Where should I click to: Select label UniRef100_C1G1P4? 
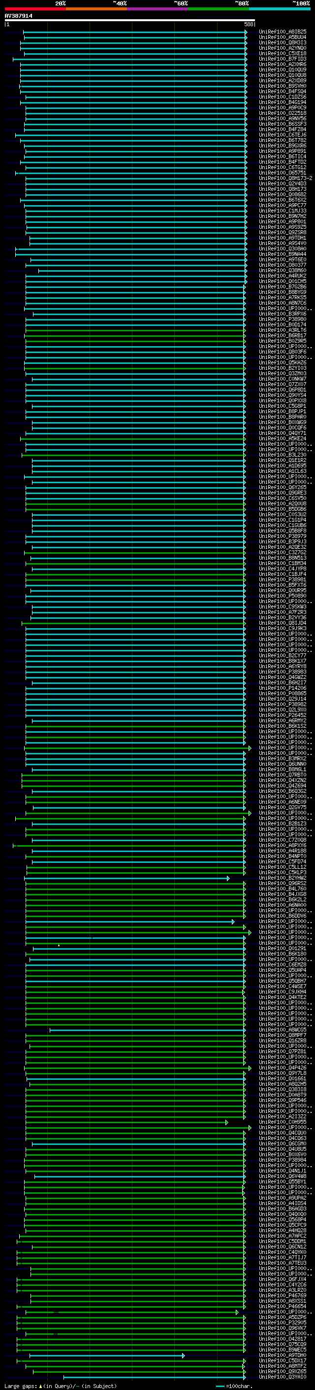(x=282, y=520)
